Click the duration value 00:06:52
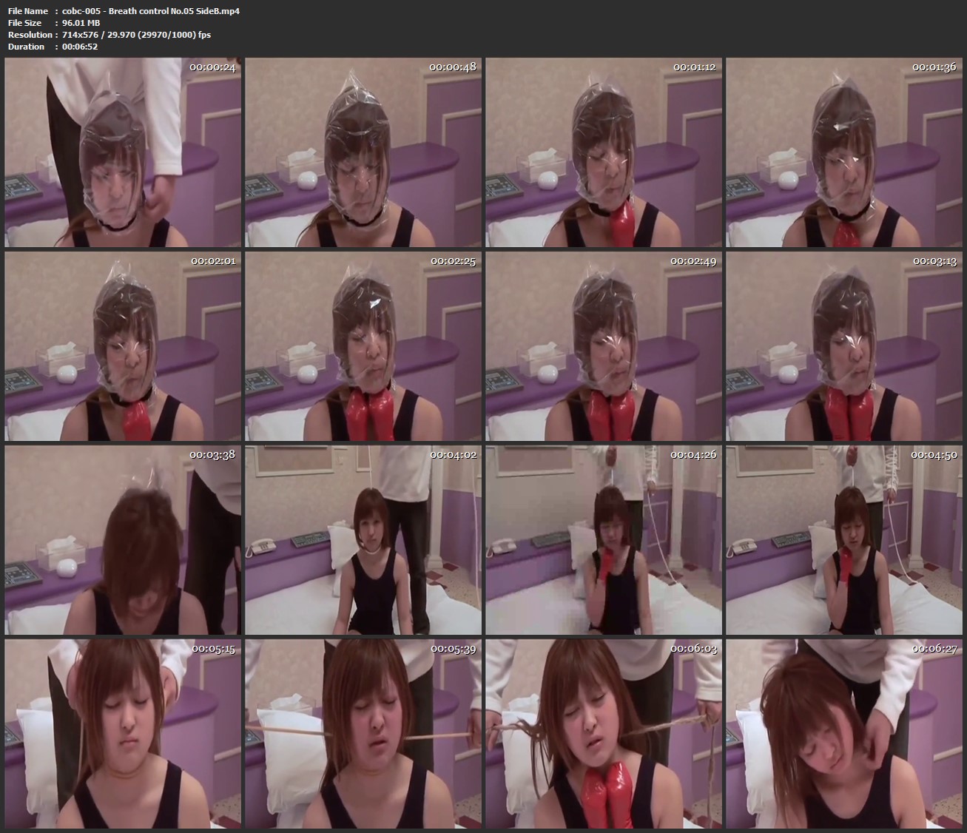Image resolution: width=967 pixels, height=833 pixels. pyautogui.click(x=80, y=47)
